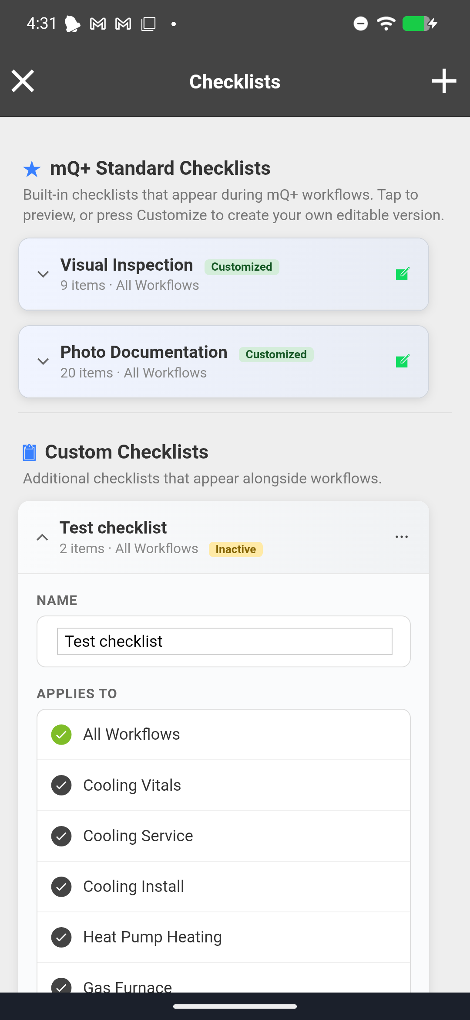The width and height of the screenshot is (470, 1020).
Task: Tap the do-not-disturb status icon
Action: tap(360, 24)
